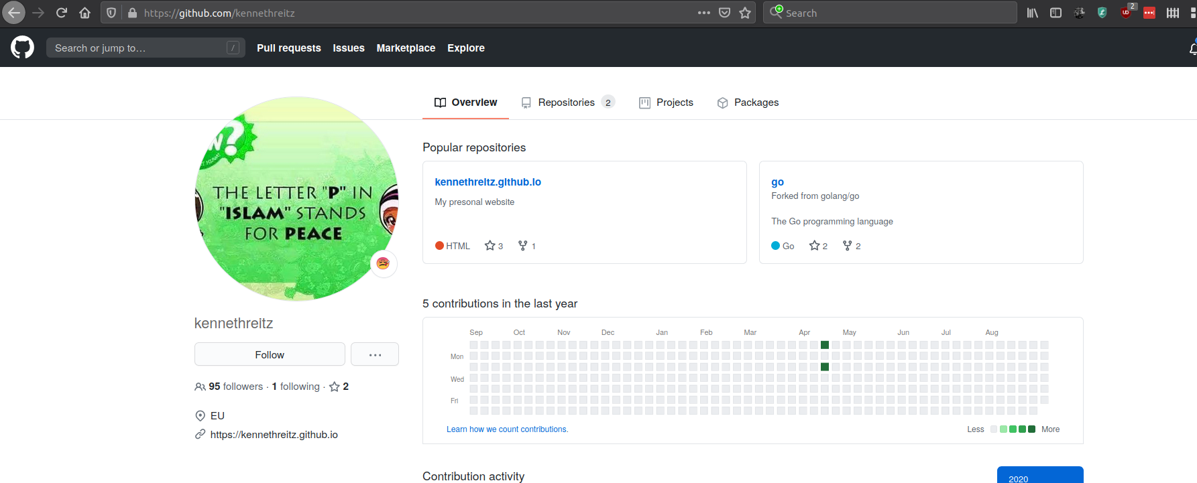
Task: Open Marketplace in the GitHub header
Action: 406,48
